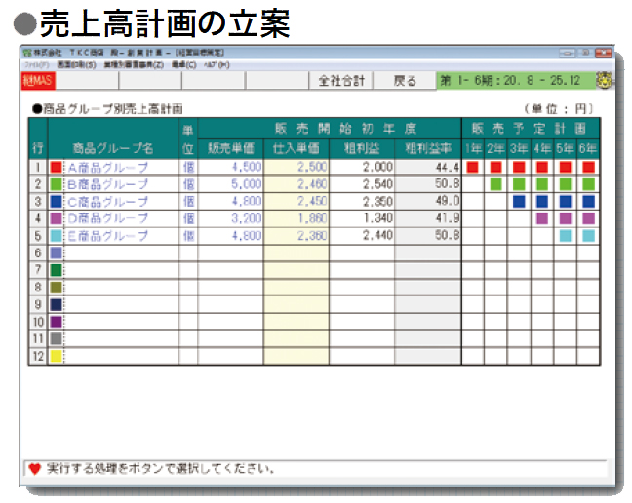Click the empty product name cell in row 6
This screenshot has width=632, height=503.
[121, 252]
